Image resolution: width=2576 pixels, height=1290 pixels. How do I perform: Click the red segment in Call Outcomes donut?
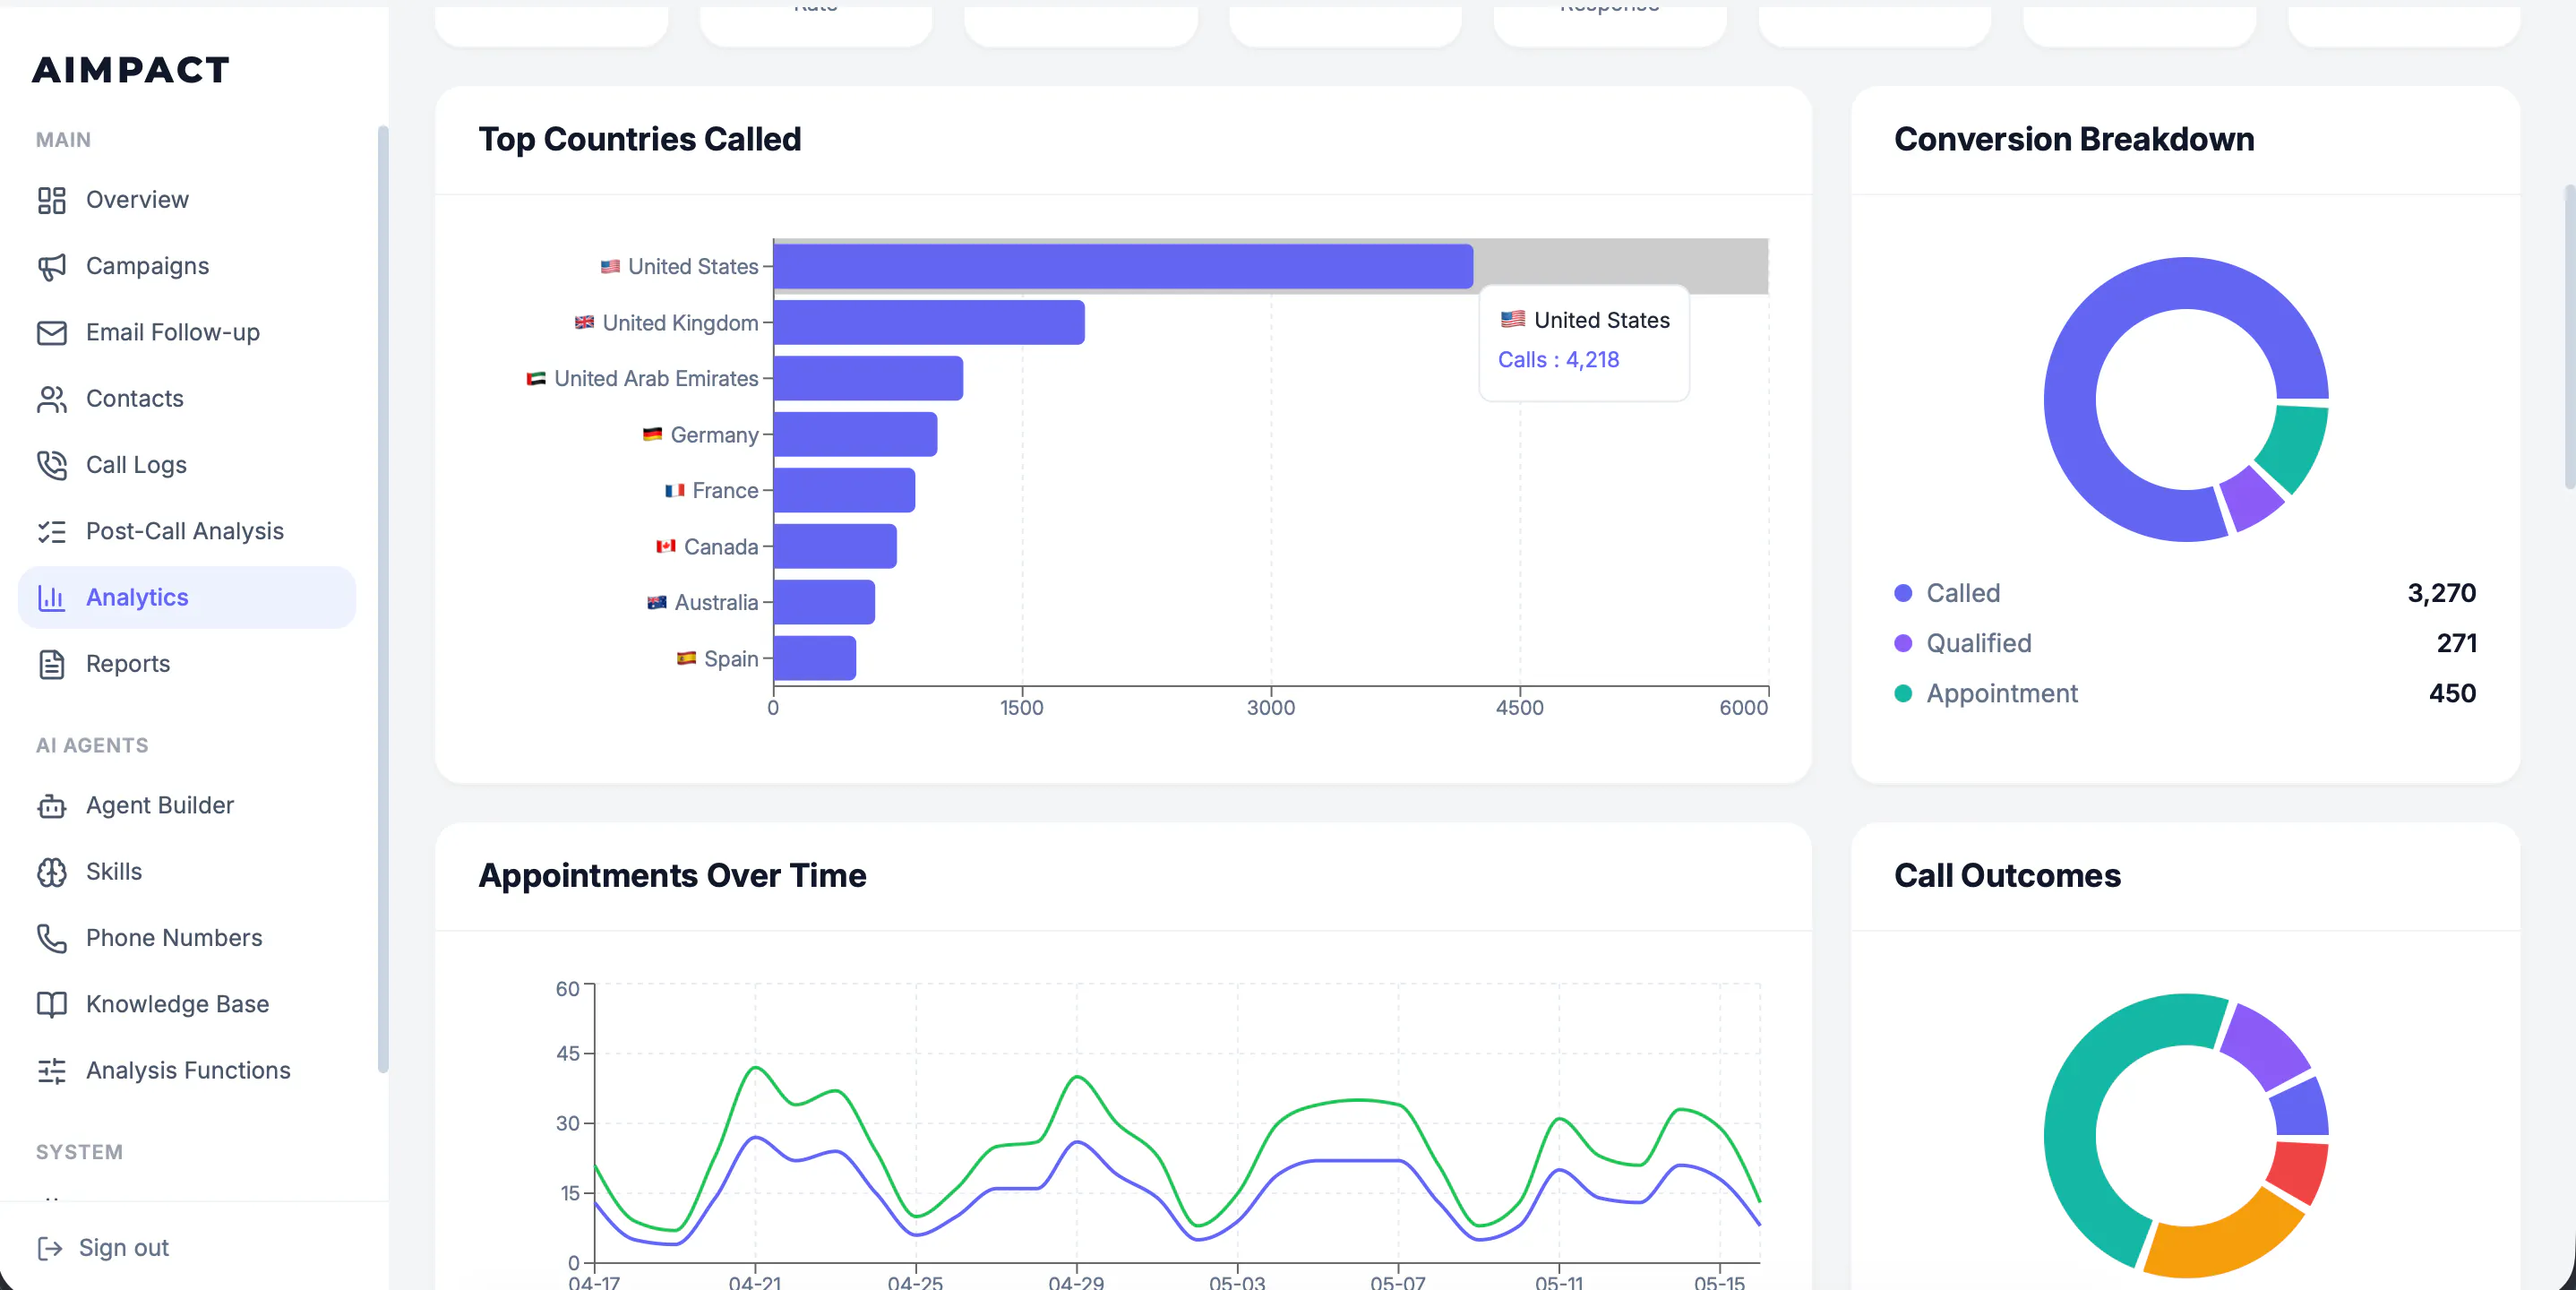2301,1171
